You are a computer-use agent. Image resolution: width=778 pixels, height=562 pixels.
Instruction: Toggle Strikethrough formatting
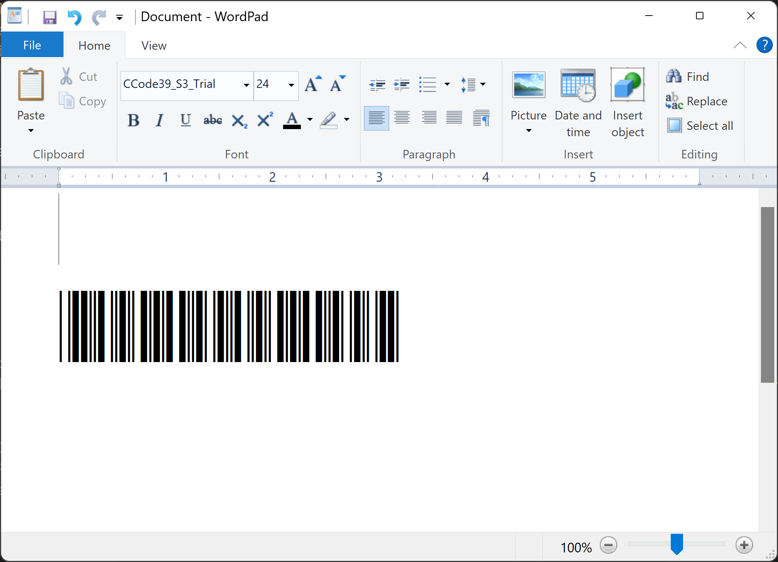pos(213,120)
